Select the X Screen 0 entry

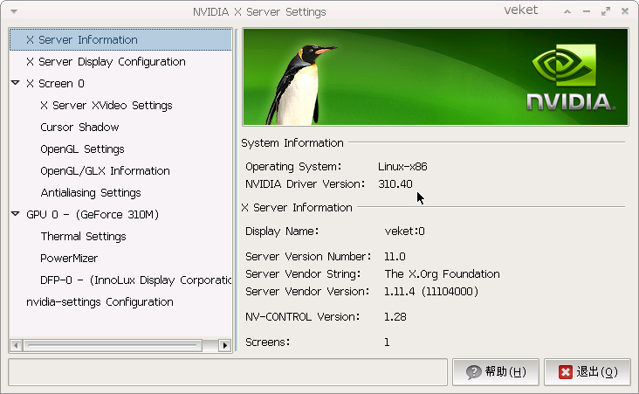pos(55,84)
